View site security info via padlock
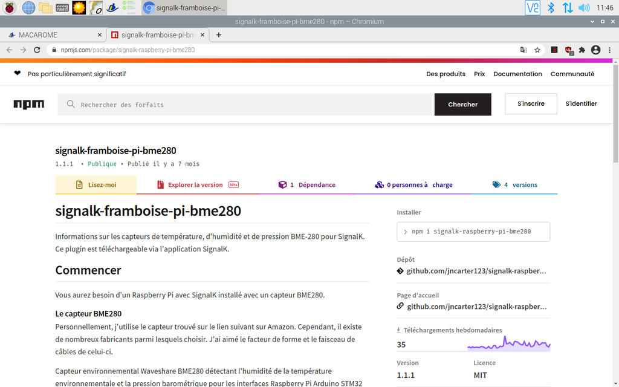The height and width of the screenshot is (387, 619). click(53, 50)
